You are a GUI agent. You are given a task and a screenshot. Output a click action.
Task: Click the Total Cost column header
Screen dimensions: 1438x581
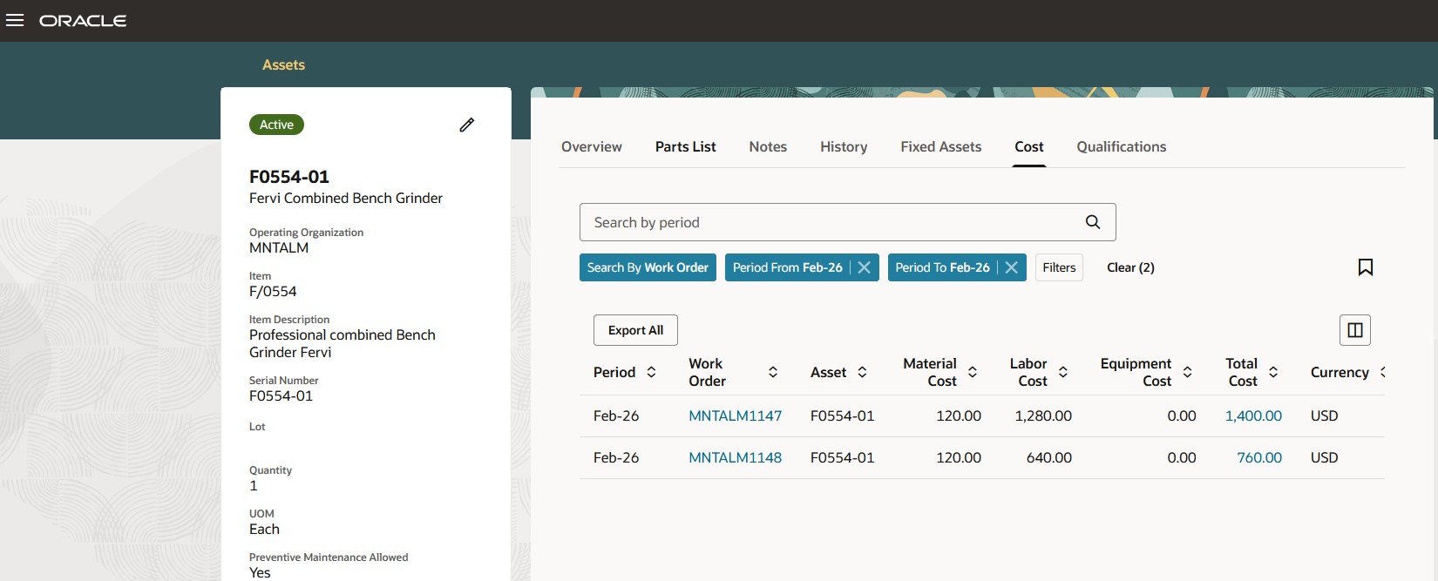click(1242, 372)
